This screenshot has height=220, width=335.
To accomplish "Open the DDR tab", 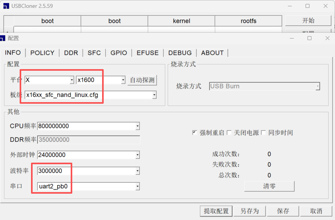I will (71, 53).
